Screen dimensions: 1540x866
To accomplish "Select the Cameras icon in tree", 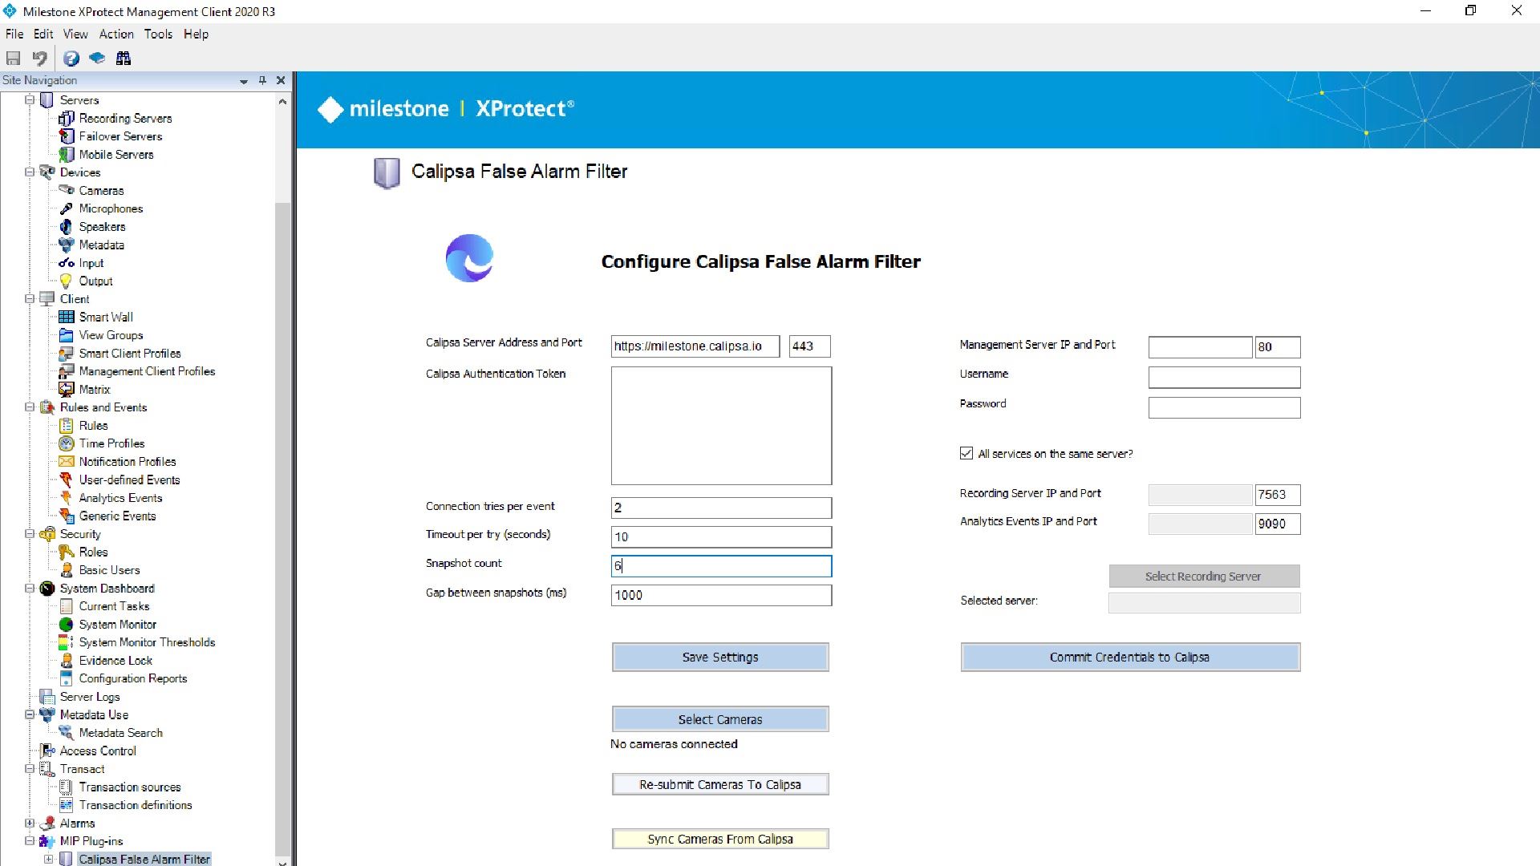I will [x=67, y=190].
